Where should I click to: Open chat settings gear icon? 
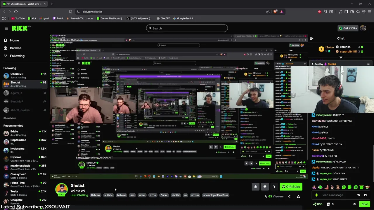pyautogui.click(x=354, y=204)
